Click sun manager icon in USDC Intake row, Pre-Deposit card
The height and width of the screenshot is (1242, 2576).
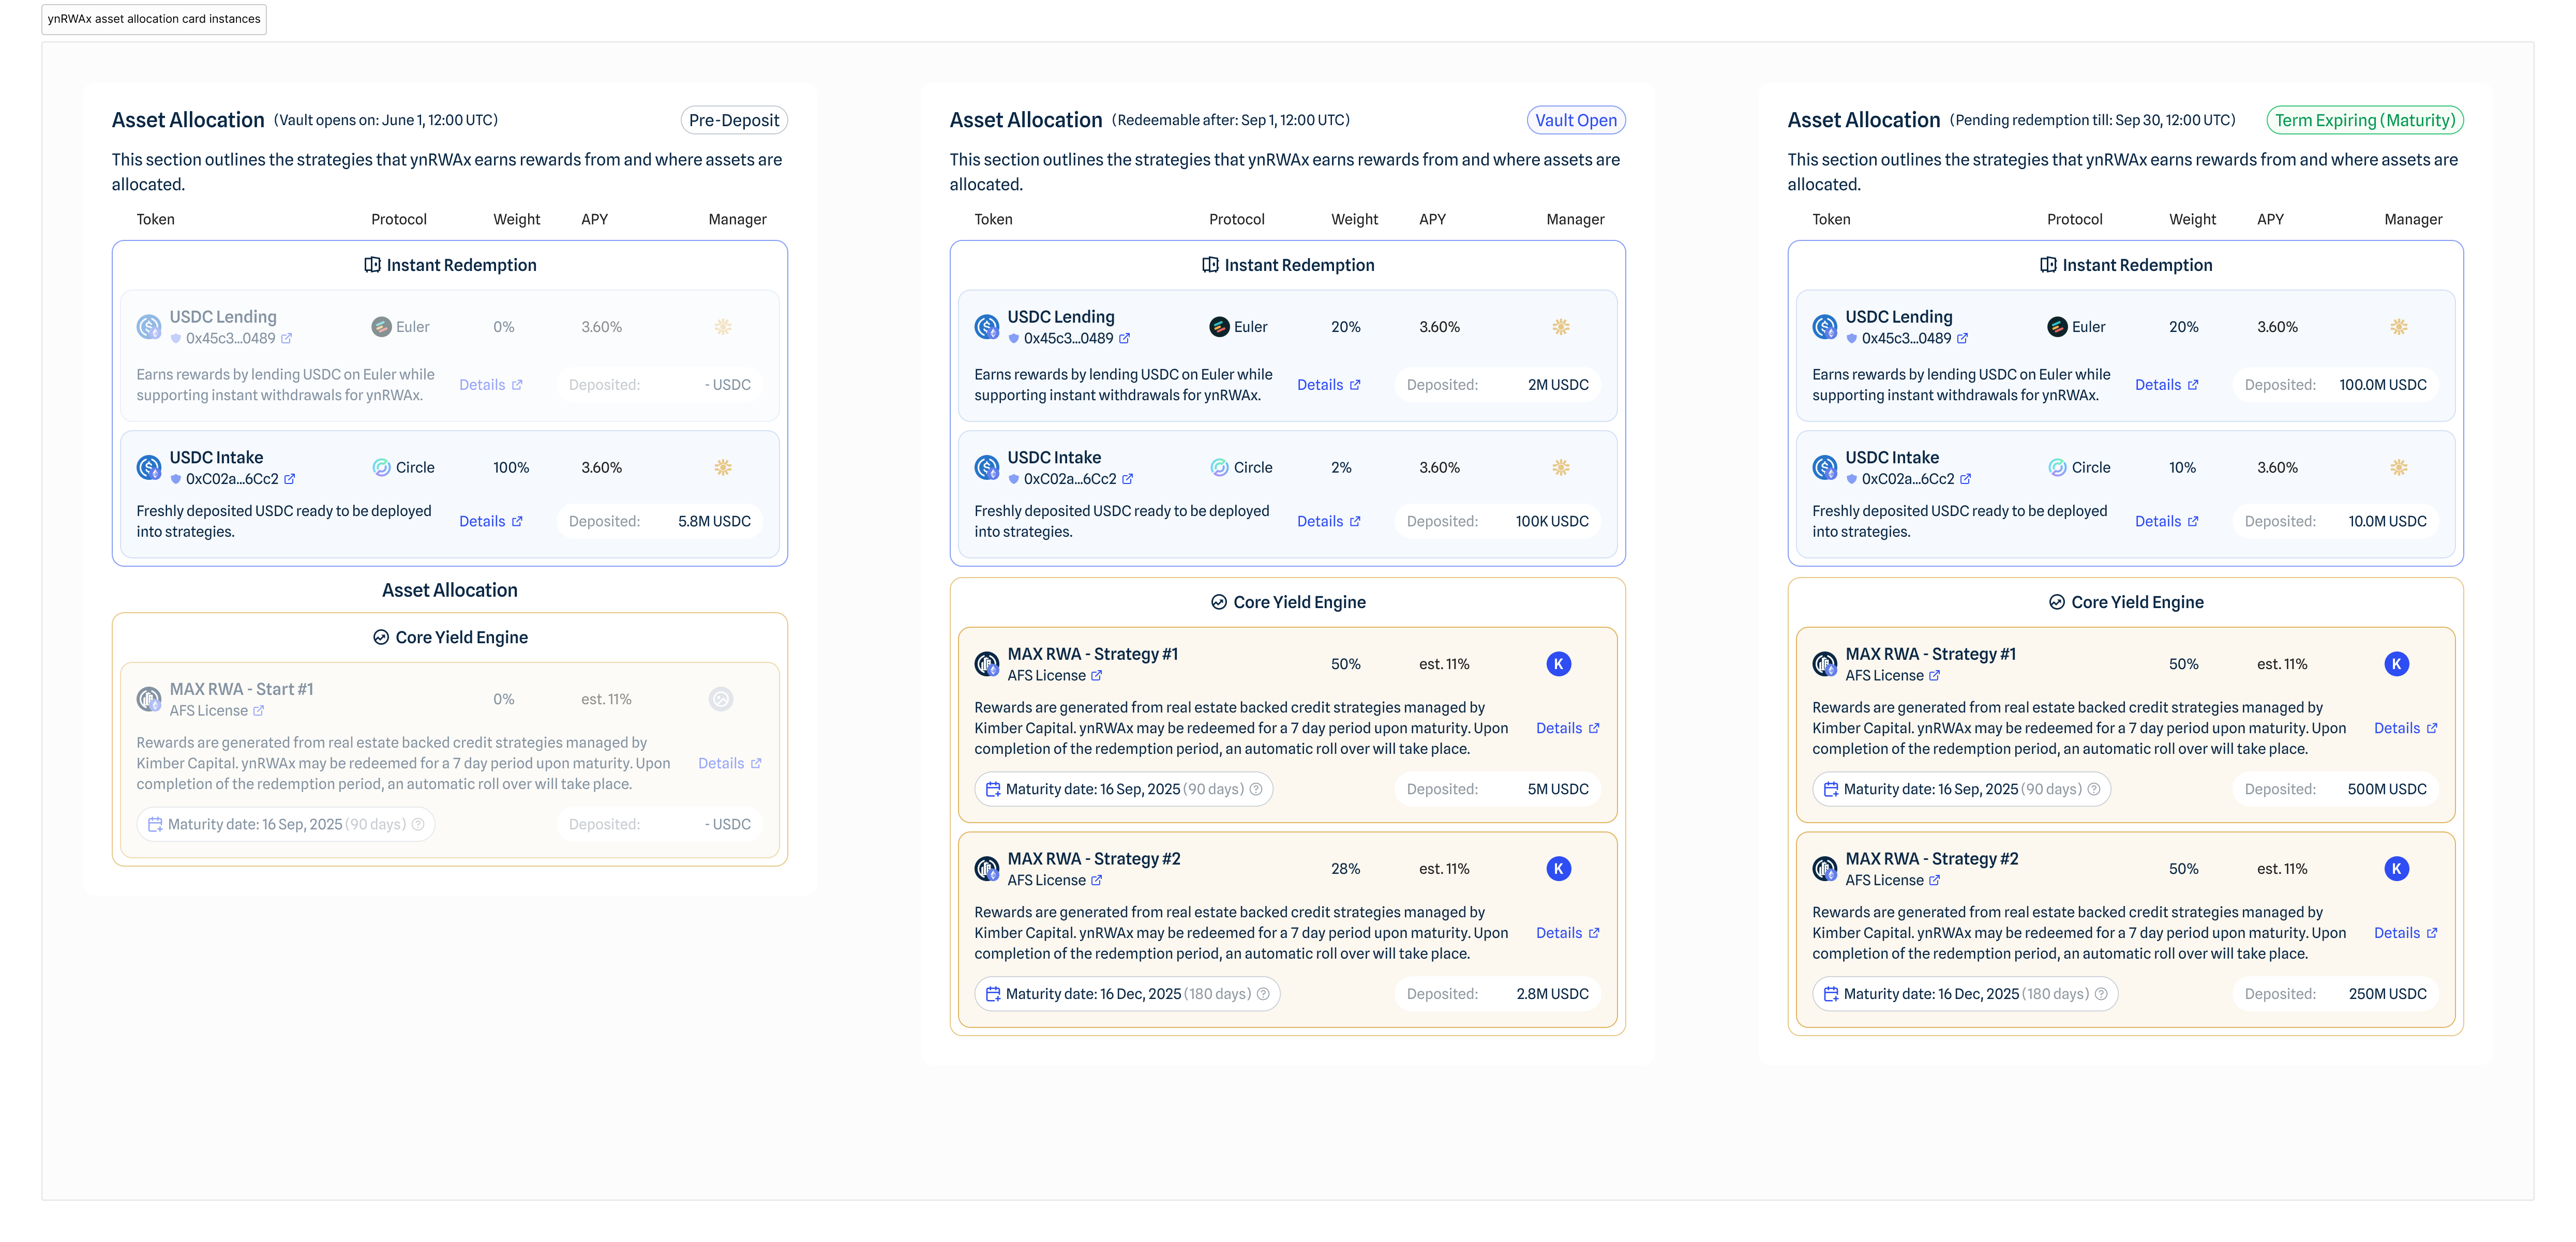[723, 467]
